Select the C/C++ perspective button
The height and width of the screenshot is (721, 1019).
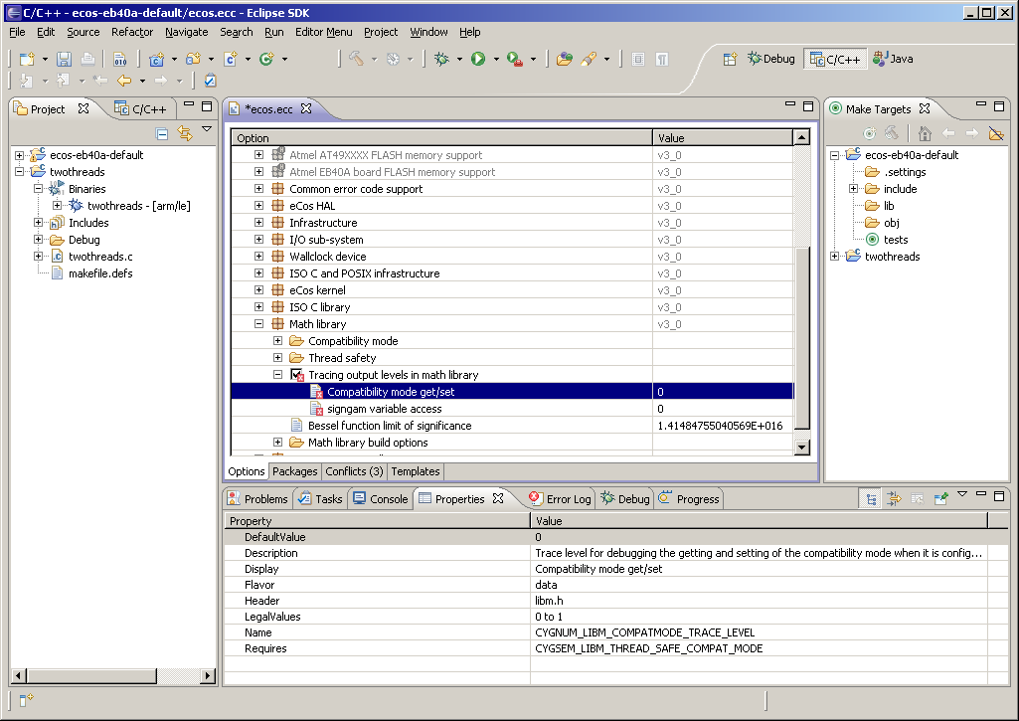[835, 59]
